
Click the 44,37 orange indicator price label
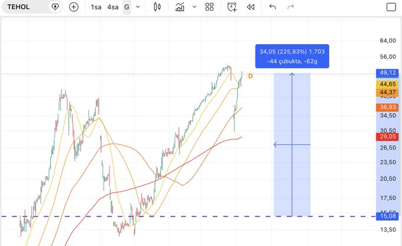point(387,92)
